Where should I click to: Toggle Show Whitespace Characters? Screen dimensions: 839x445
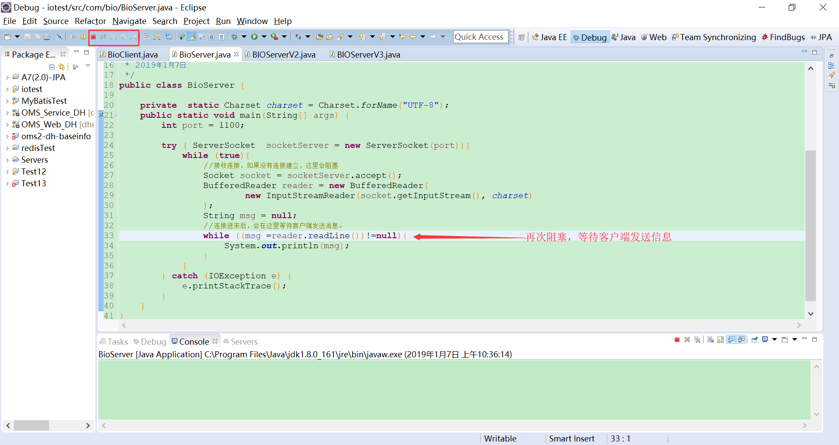pyautogui.click(x=222, y=37)
